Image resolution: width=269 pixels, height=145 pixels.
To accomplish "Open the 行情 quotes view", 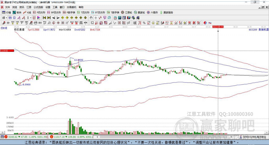I will click(x=6, y=13).
